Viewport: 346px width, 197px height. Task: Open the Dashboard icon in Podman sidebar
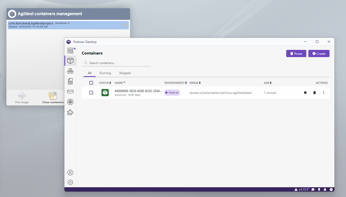[70, 51]
